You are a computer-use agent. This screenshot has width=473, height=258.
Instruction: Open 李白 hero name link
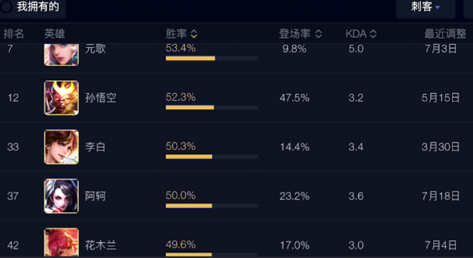click(x=95, y=147)
